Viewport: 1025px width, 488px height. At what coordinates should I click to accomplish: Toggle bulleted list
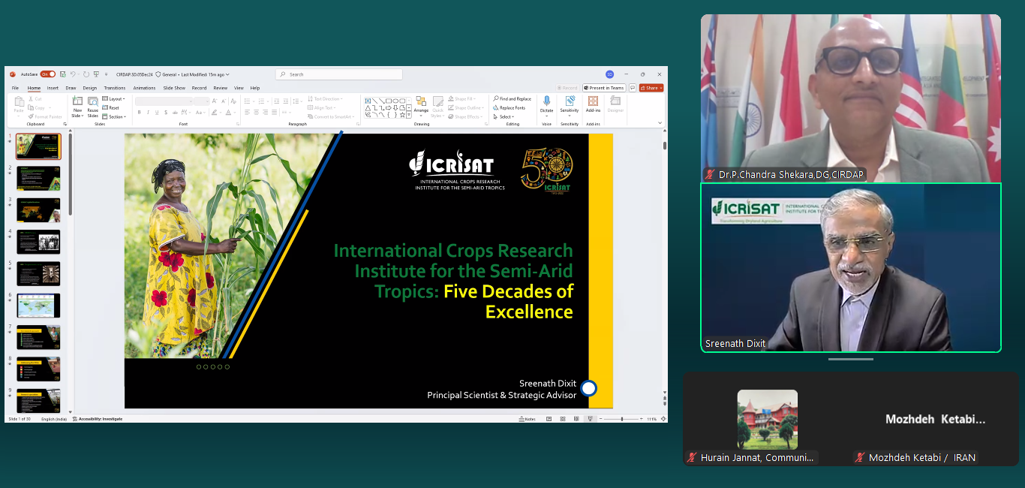[247, 101]
